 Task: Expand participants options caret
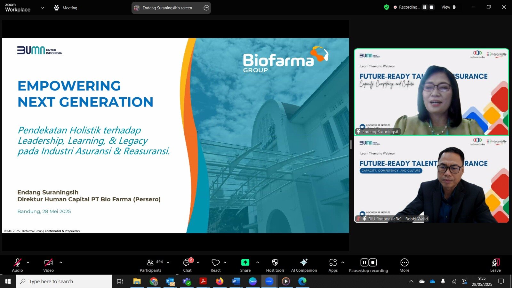tap(168, 262)
